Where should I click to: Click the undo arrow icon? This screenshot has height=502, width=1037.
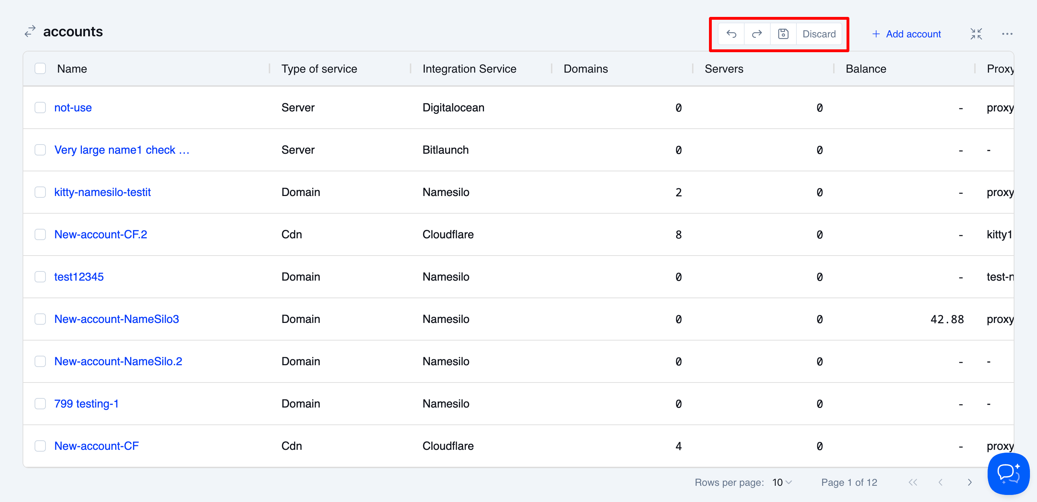731,34
